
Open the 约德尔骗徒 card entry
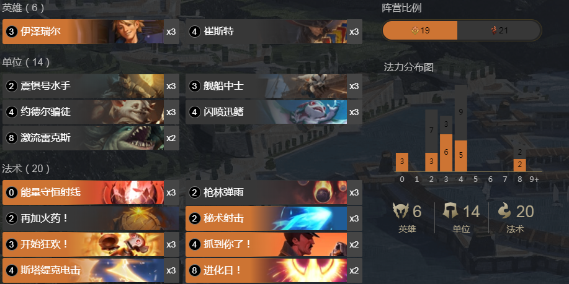[91, 112]
